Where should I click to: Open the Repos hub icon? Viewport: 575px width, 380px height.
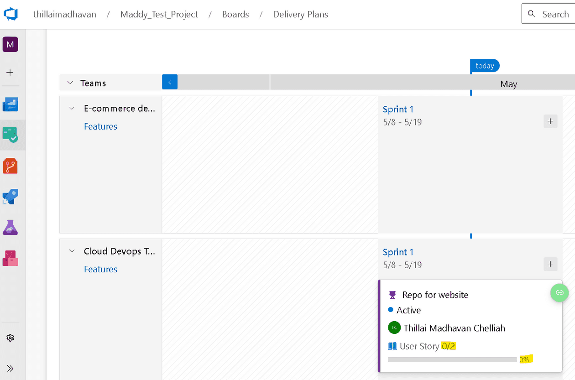pos(10,166)
